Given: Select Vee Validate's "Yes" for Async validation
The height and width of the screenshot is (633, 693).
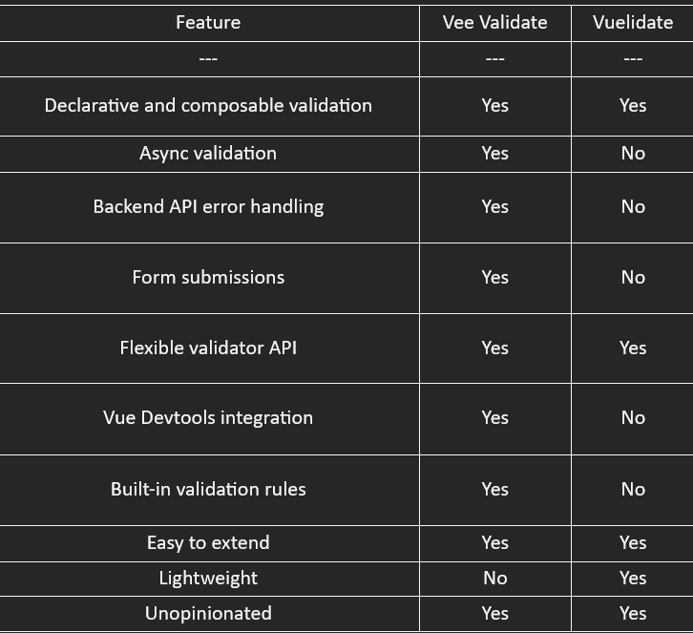Looking at the screenshot, I should tap(494, 153).
